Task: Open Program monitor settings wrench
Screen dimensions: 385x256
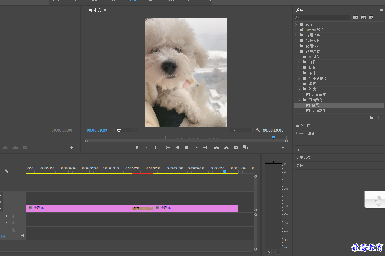Action: click(258, 130)
